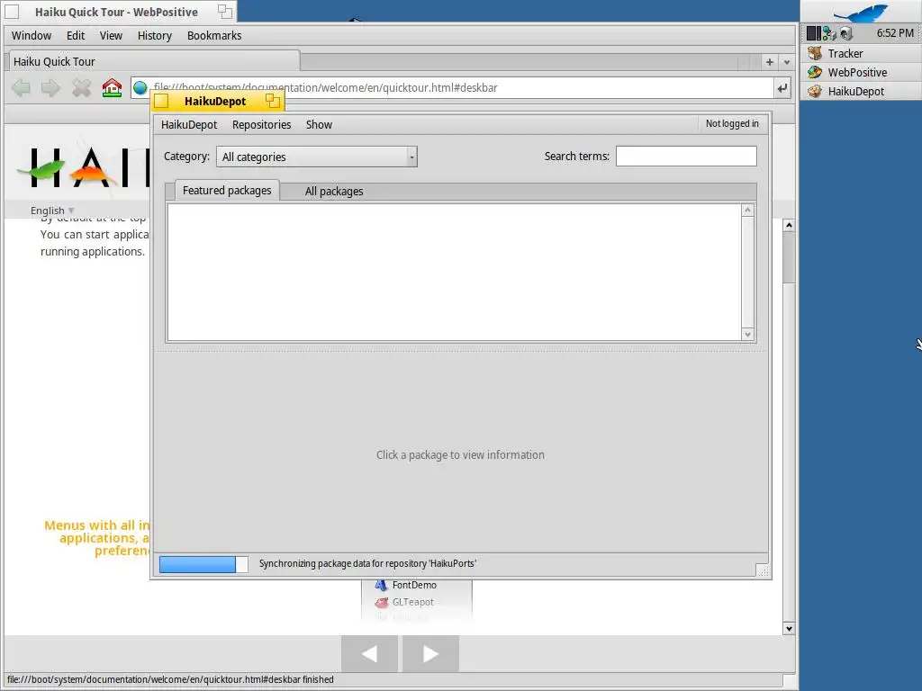This screenshot has height=691, width=922.
Task: Click the package list scroll up arrow
Action: [748, 211]
